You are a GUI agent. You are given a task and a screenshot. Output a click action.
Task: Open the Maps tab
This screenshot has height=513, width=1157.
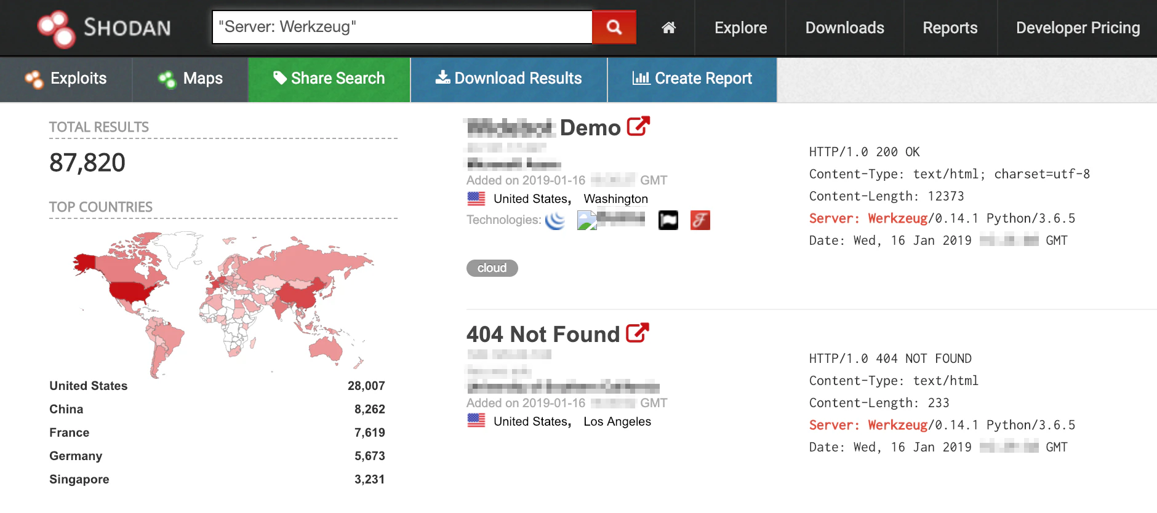click(x=190, y=79)
